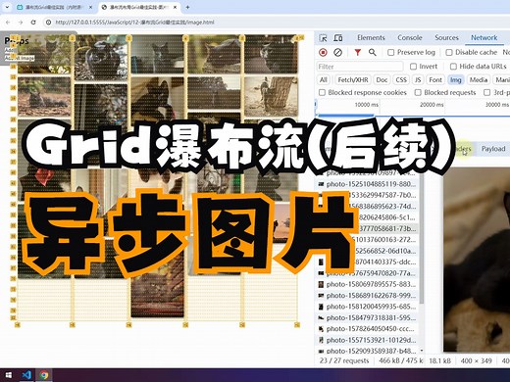Click the 400 × 349 image dimensions
This screenshot has width=510, height=382.
476,360
